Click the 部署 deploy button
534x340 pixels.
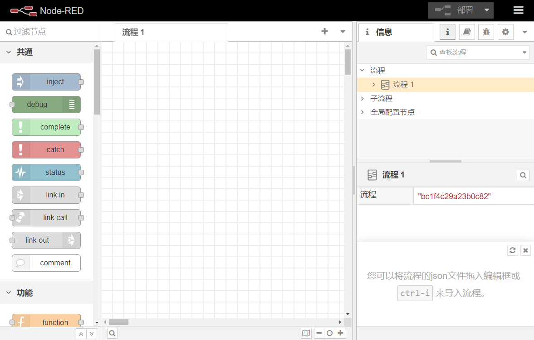pyautogui.click(x=454, y=10)
